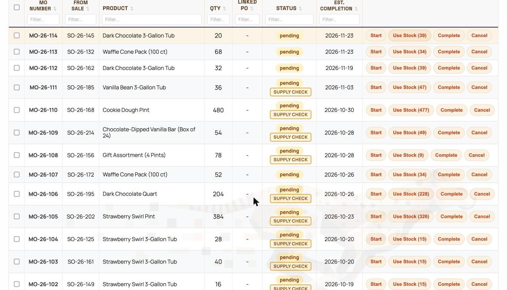The width and height of the screenshot is (507, 290).
Task: Focus the Est. Completion filter field
Action: click(x=339, y=19)
